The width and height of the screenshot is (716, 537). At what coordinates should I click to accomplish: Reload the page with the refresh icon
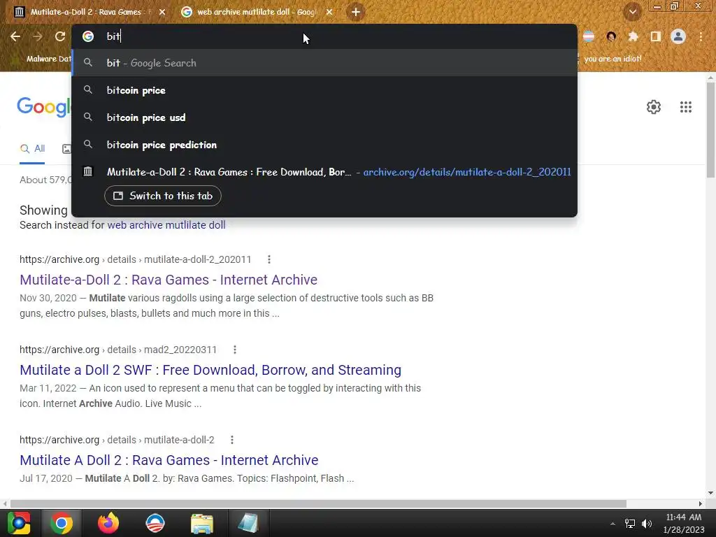click(60, 36)
